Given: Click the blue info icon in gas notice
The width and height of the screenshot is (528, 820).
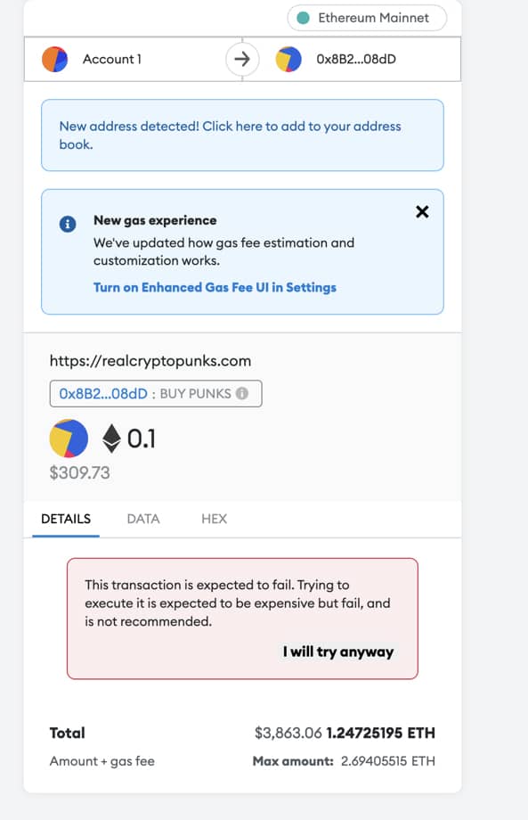Looking at the screenshot, I should pos(68,224).
